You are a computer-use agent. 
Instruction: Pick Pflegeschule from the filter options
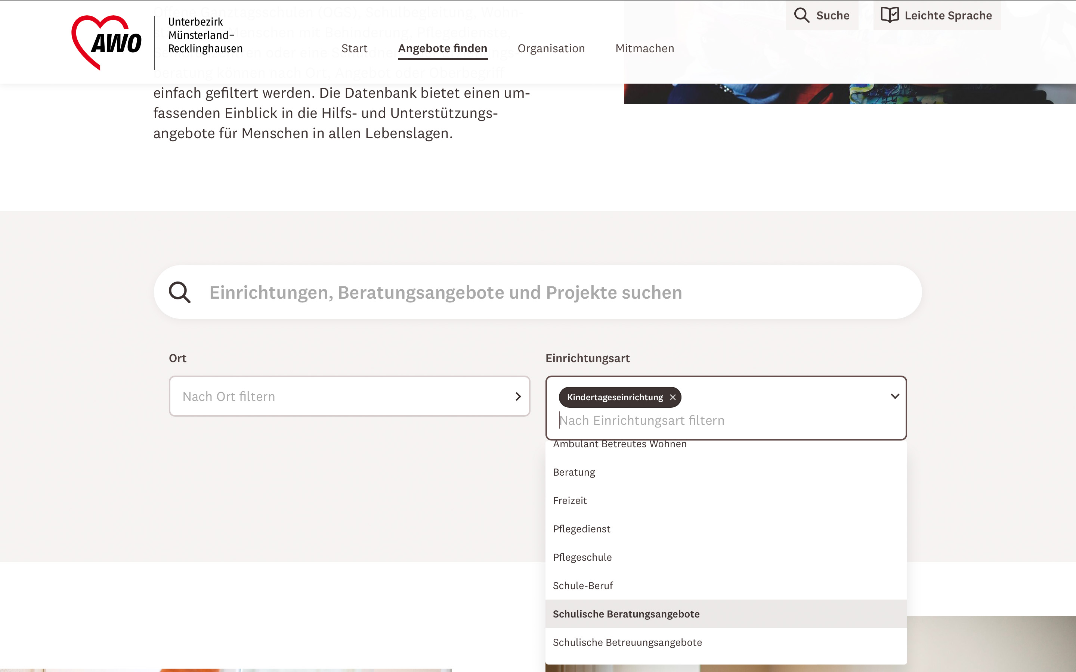coord(582,557)
